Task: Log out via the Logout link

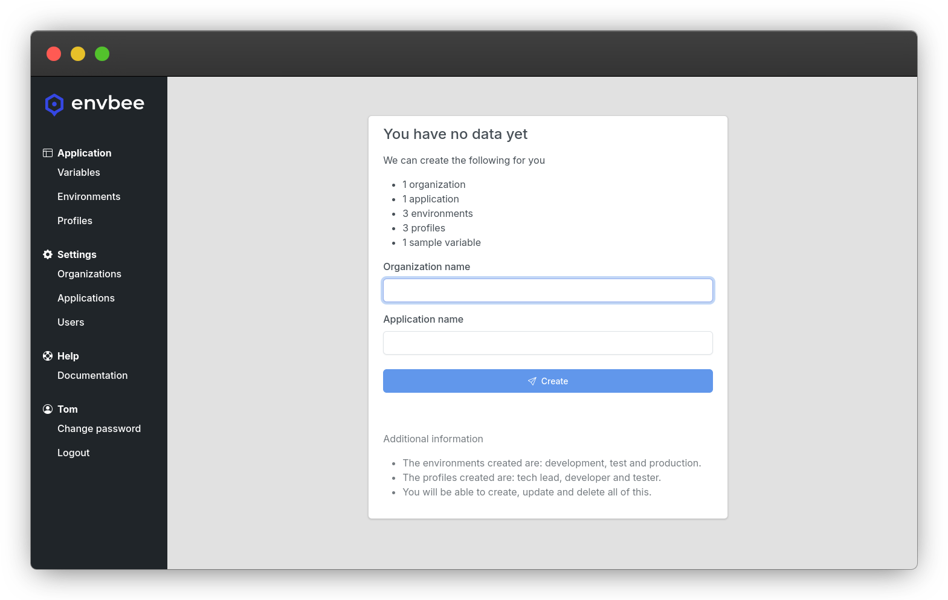Action: (x=73, y=453)
